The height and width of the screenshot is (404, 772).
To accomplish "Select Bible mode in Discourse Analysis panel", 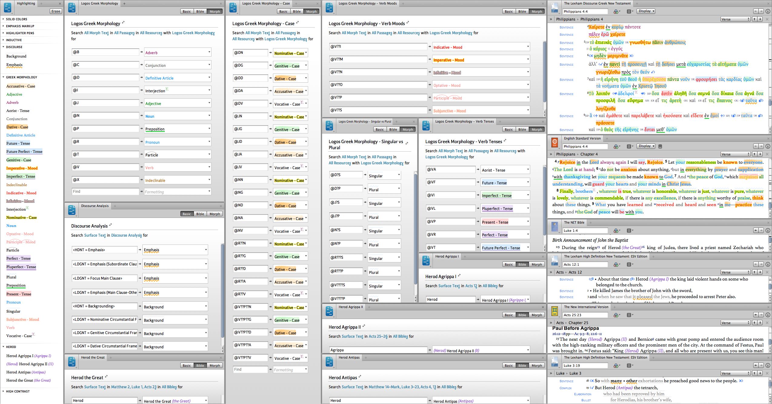I will click(200, 214).
